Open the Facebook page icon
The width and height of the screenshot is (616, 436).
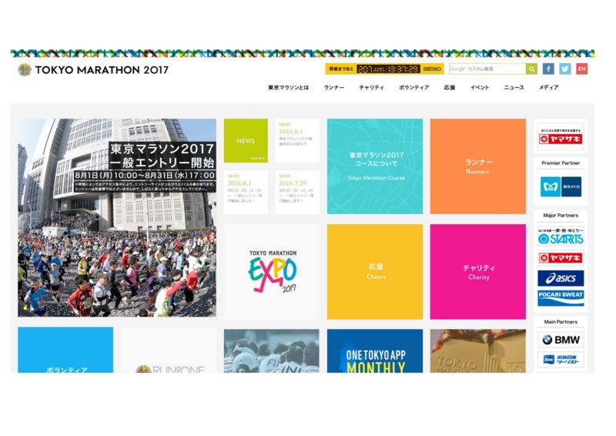548,69
